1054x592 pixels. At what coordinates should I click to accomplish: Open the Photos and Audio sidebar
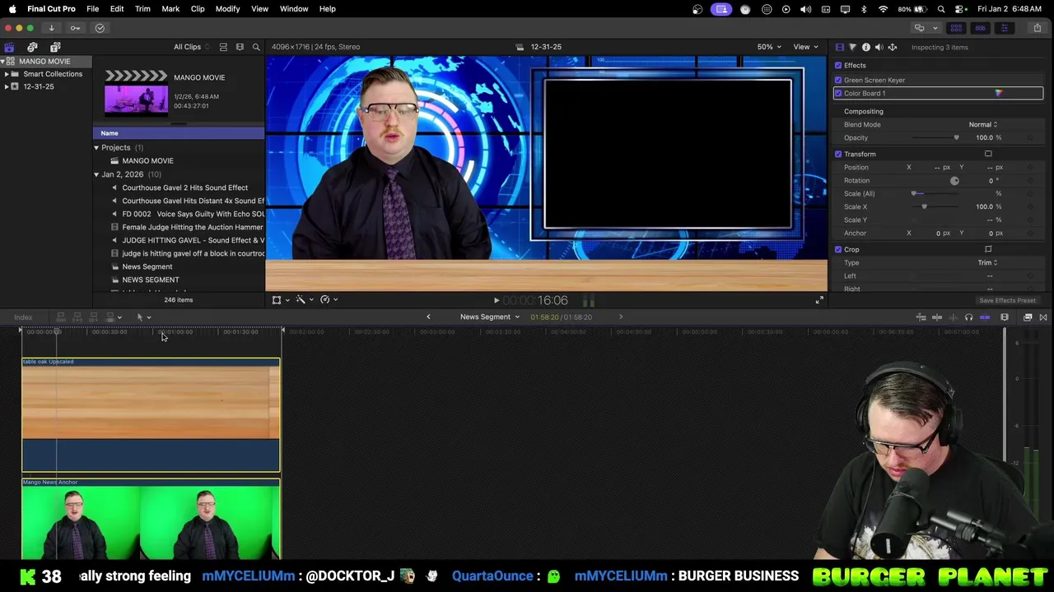(32, 47)
